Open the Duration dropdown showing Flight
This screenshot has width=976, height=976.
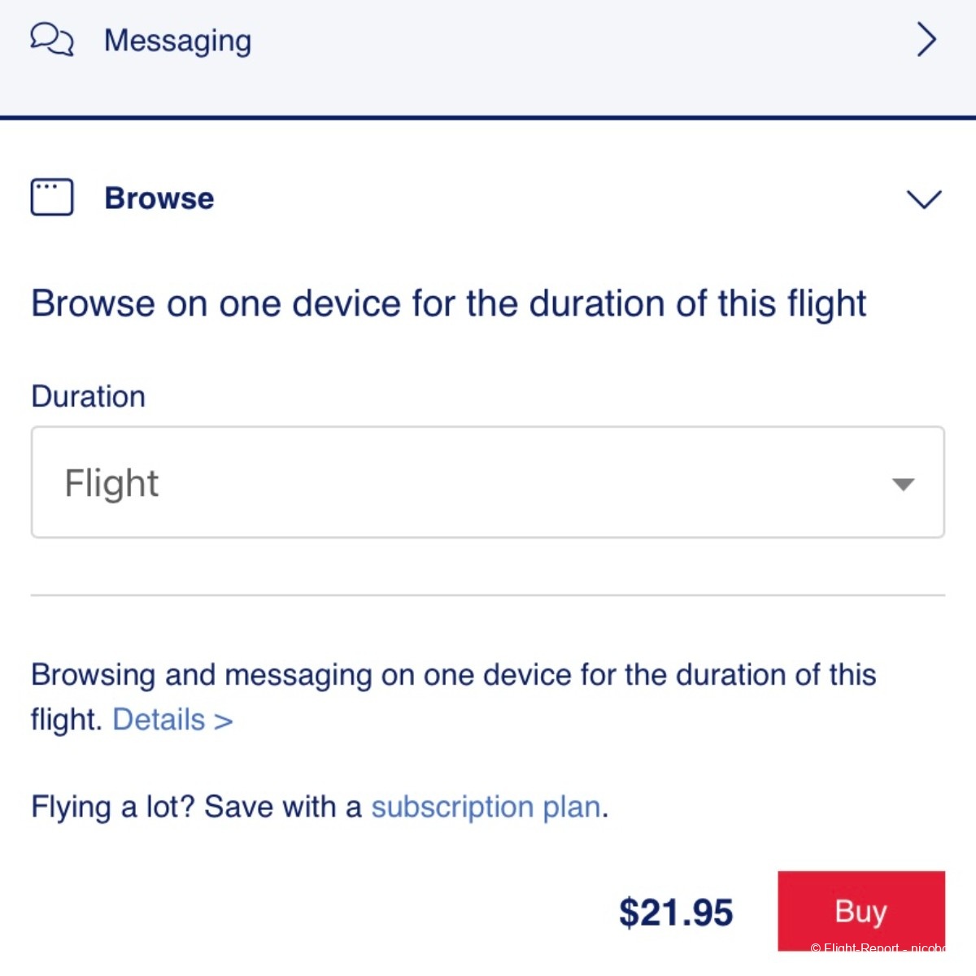(488, 482)
